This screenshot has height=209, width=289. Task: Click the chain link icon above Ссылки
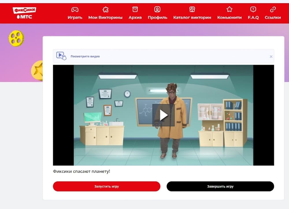coord(273,9)
